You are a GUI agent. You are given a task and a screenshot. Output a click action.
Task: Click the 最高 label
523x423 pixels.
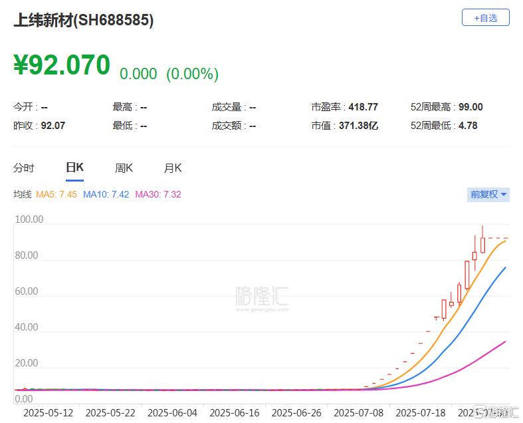tap(122, 107)
